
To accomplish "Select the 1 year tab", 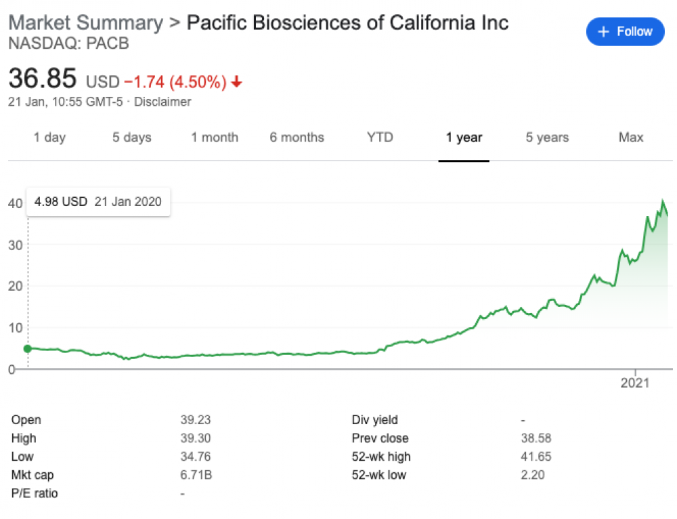I will tap(464, 138).
